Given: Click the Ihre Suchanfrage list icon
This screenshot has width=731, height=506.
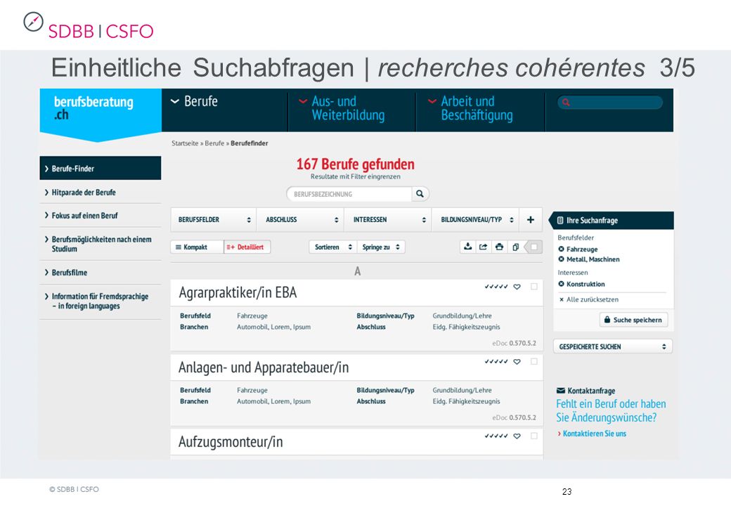Looking at the screenshot, I should tap(560, 221).
